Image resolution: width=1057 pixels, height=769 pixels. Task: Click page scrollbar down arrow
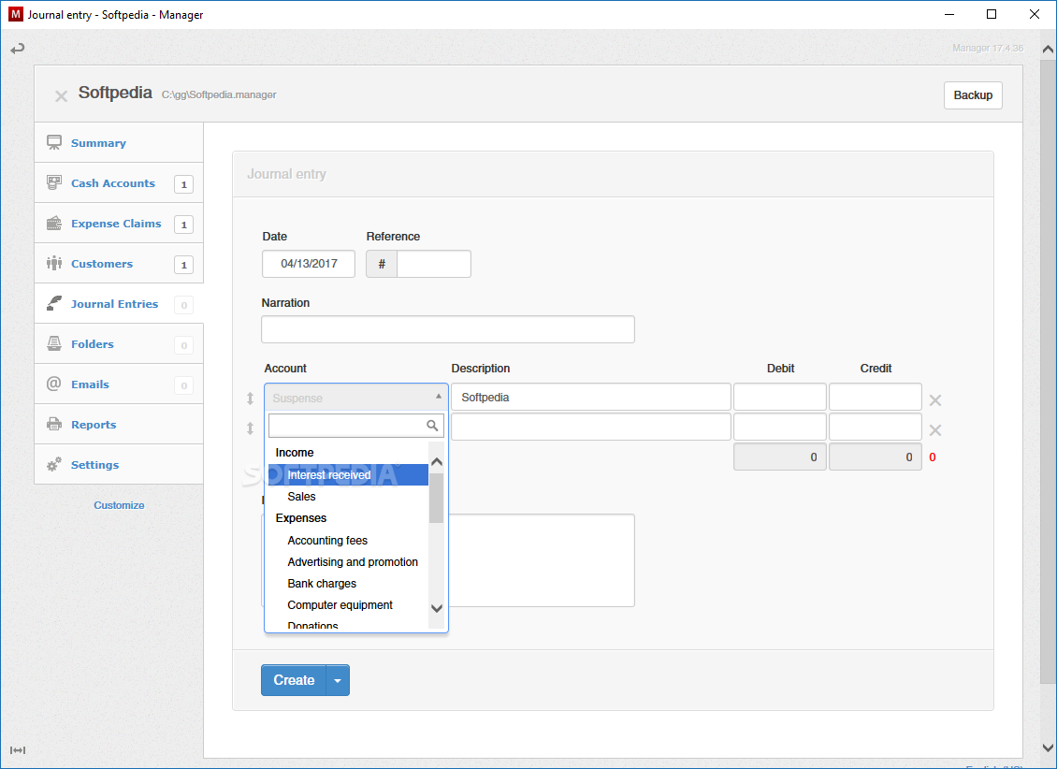coord(1048,748)
